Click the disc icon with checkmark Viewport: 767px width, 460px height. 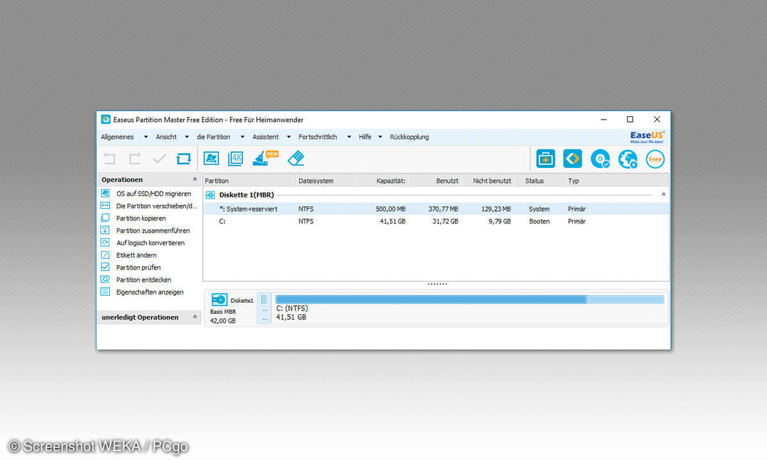(600, 158)
